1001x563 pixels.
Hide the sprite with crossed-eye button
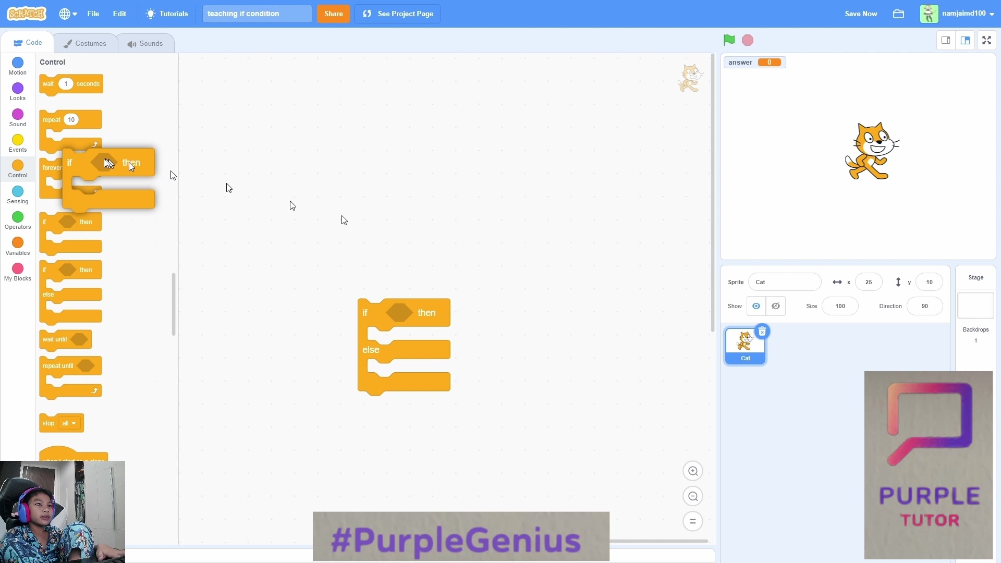click(x=776, y=306)
